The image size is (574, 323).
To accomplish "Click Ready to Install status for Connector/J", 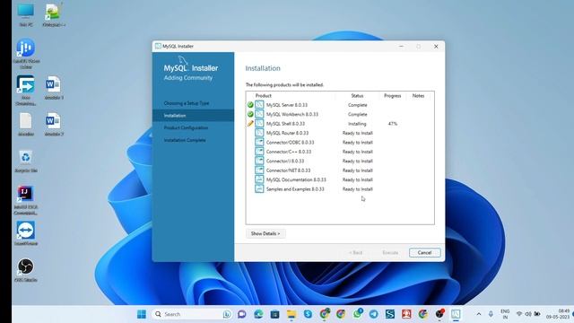I will 357,161.
